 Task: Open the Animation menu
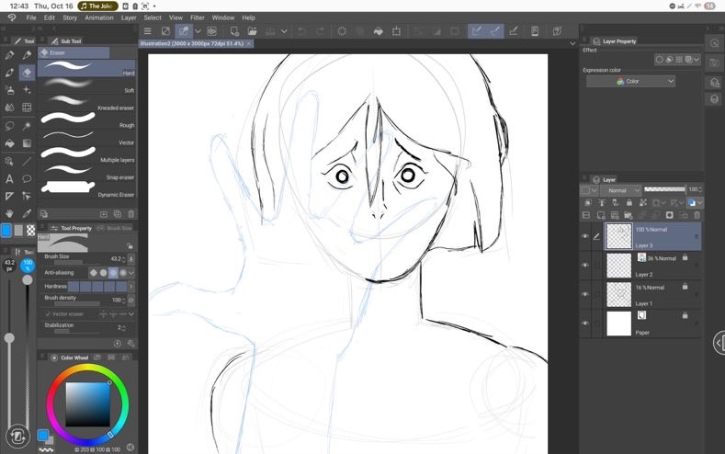point(99,17)
